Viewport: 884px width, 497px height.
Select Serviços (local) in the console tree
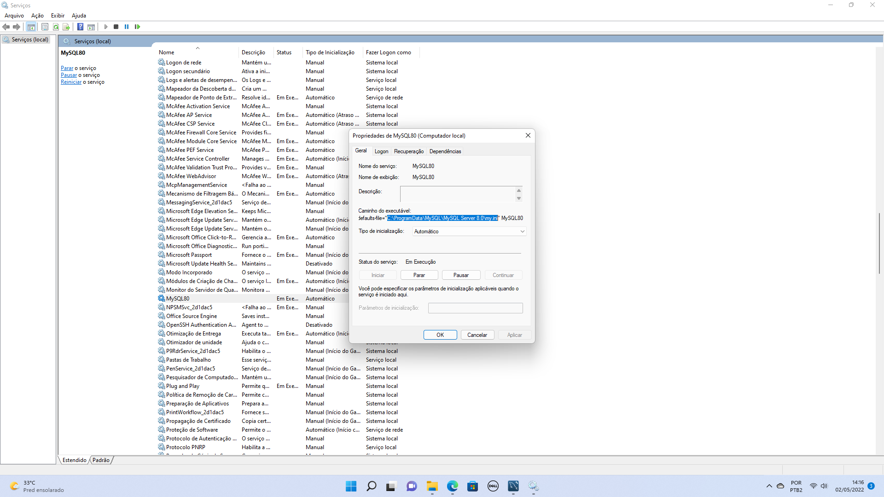(26, 40)
